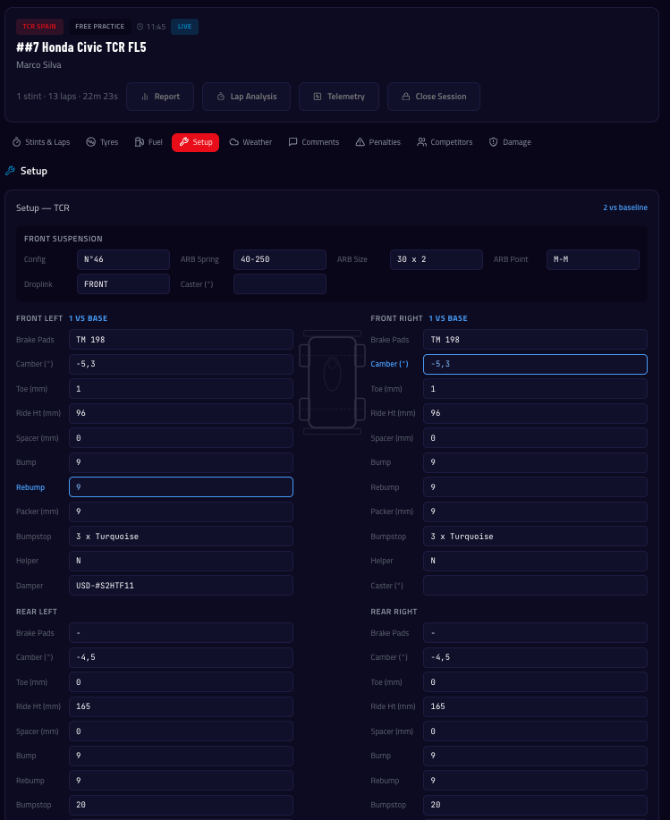This screenshot has width=670, height=820.
Task: Focus the Front Left Damper field
Action: tap(181, 585)
